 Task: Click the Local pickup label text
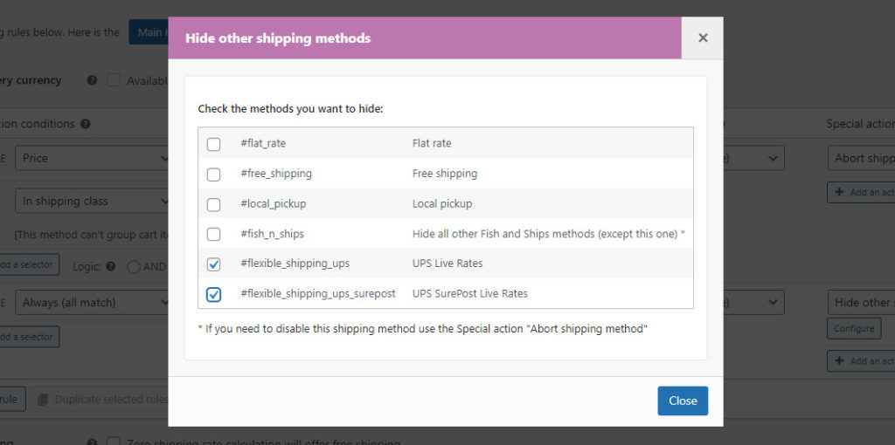441,203
